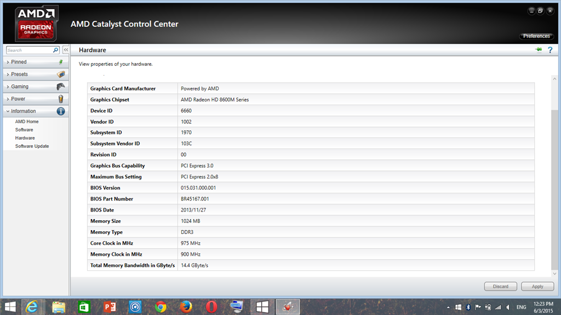Click the search magnifier icon
561x315 pixels.
click(x=55, y=50)
